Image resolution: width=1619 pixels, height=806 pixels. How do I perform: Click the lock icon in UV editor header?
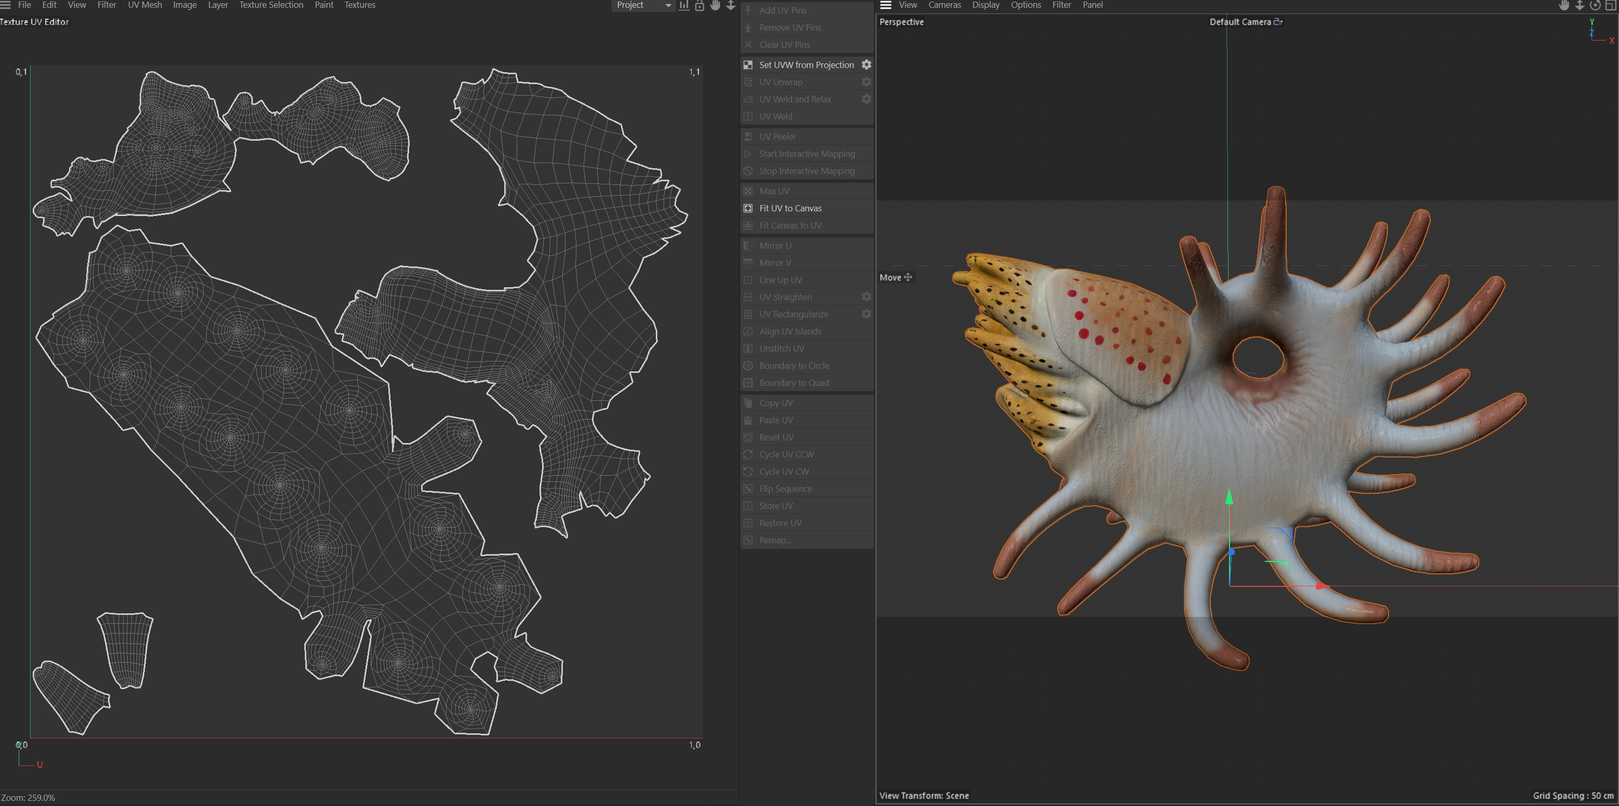699,6
